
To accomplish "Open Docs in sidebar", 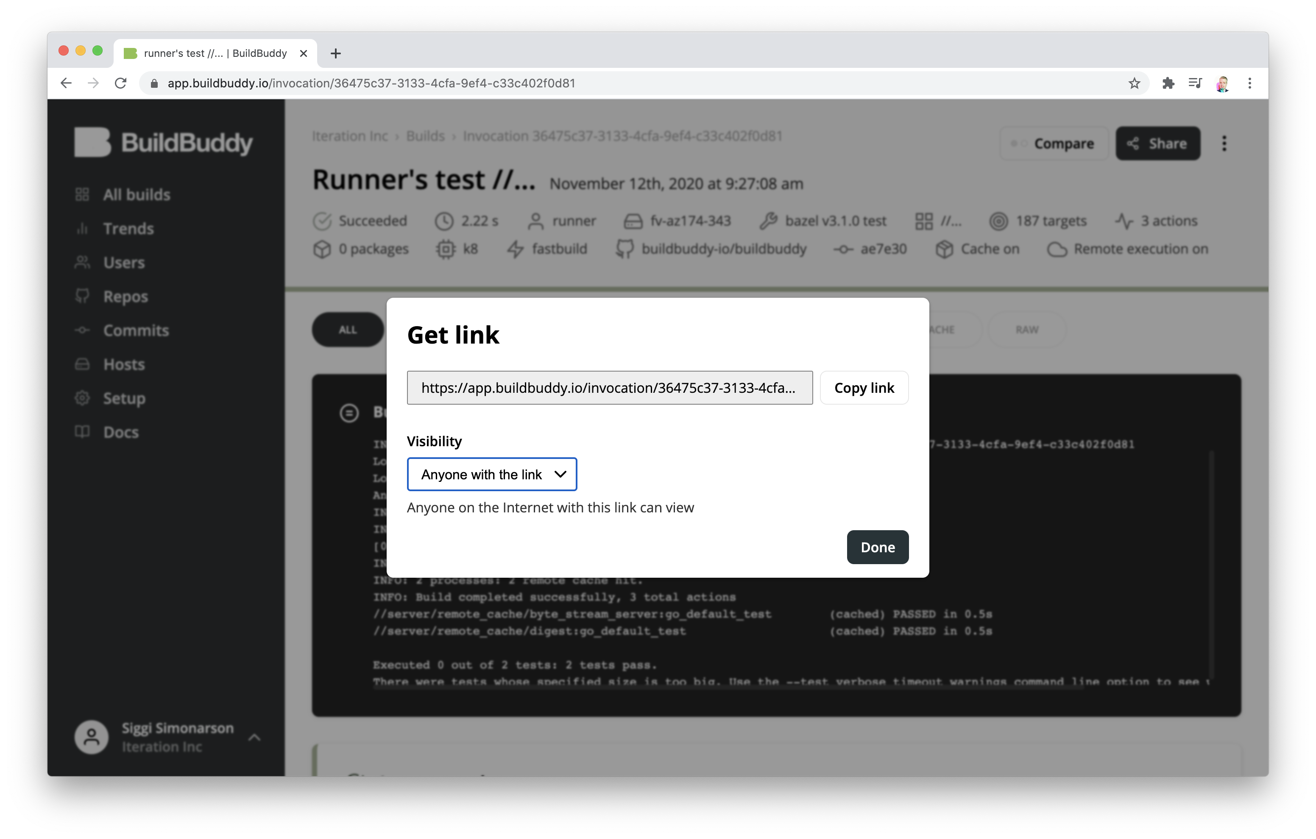I will pos(106,432).
